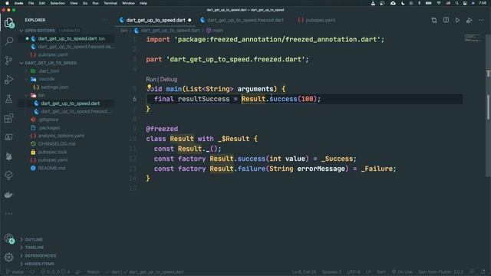Collapse the .vscode folder
The image size is (491, 276).
[x=46, y=79]
